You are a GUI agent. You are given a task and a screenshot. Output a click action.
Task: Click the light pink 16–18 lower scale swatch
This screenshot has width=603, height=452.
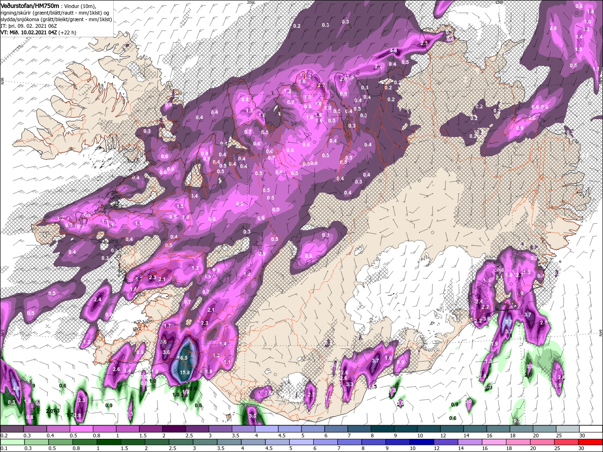[494, 442]
